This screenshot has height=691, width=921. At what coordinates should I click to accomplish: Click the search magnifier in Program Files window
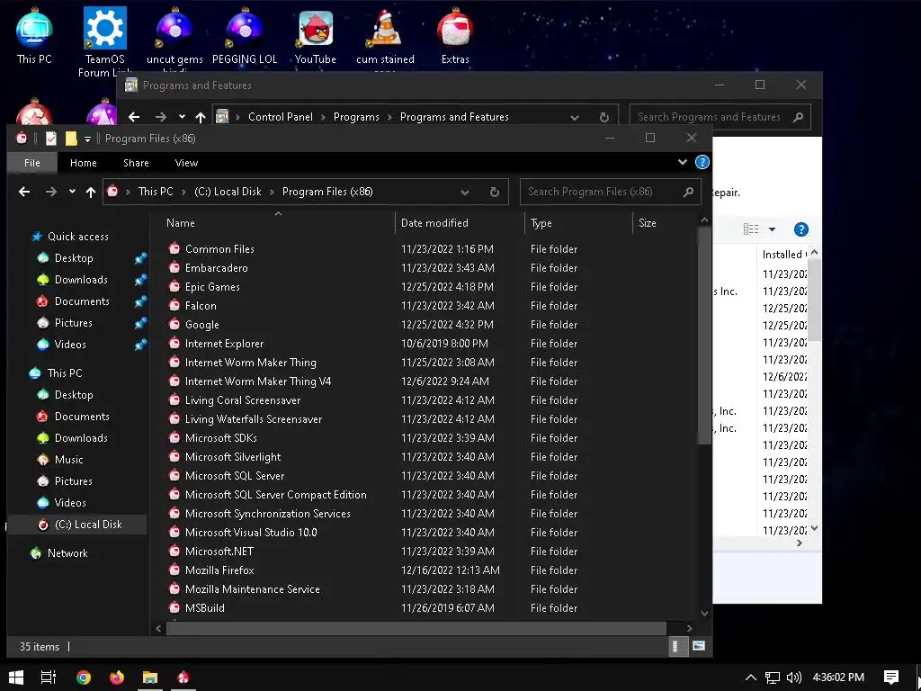688,192
